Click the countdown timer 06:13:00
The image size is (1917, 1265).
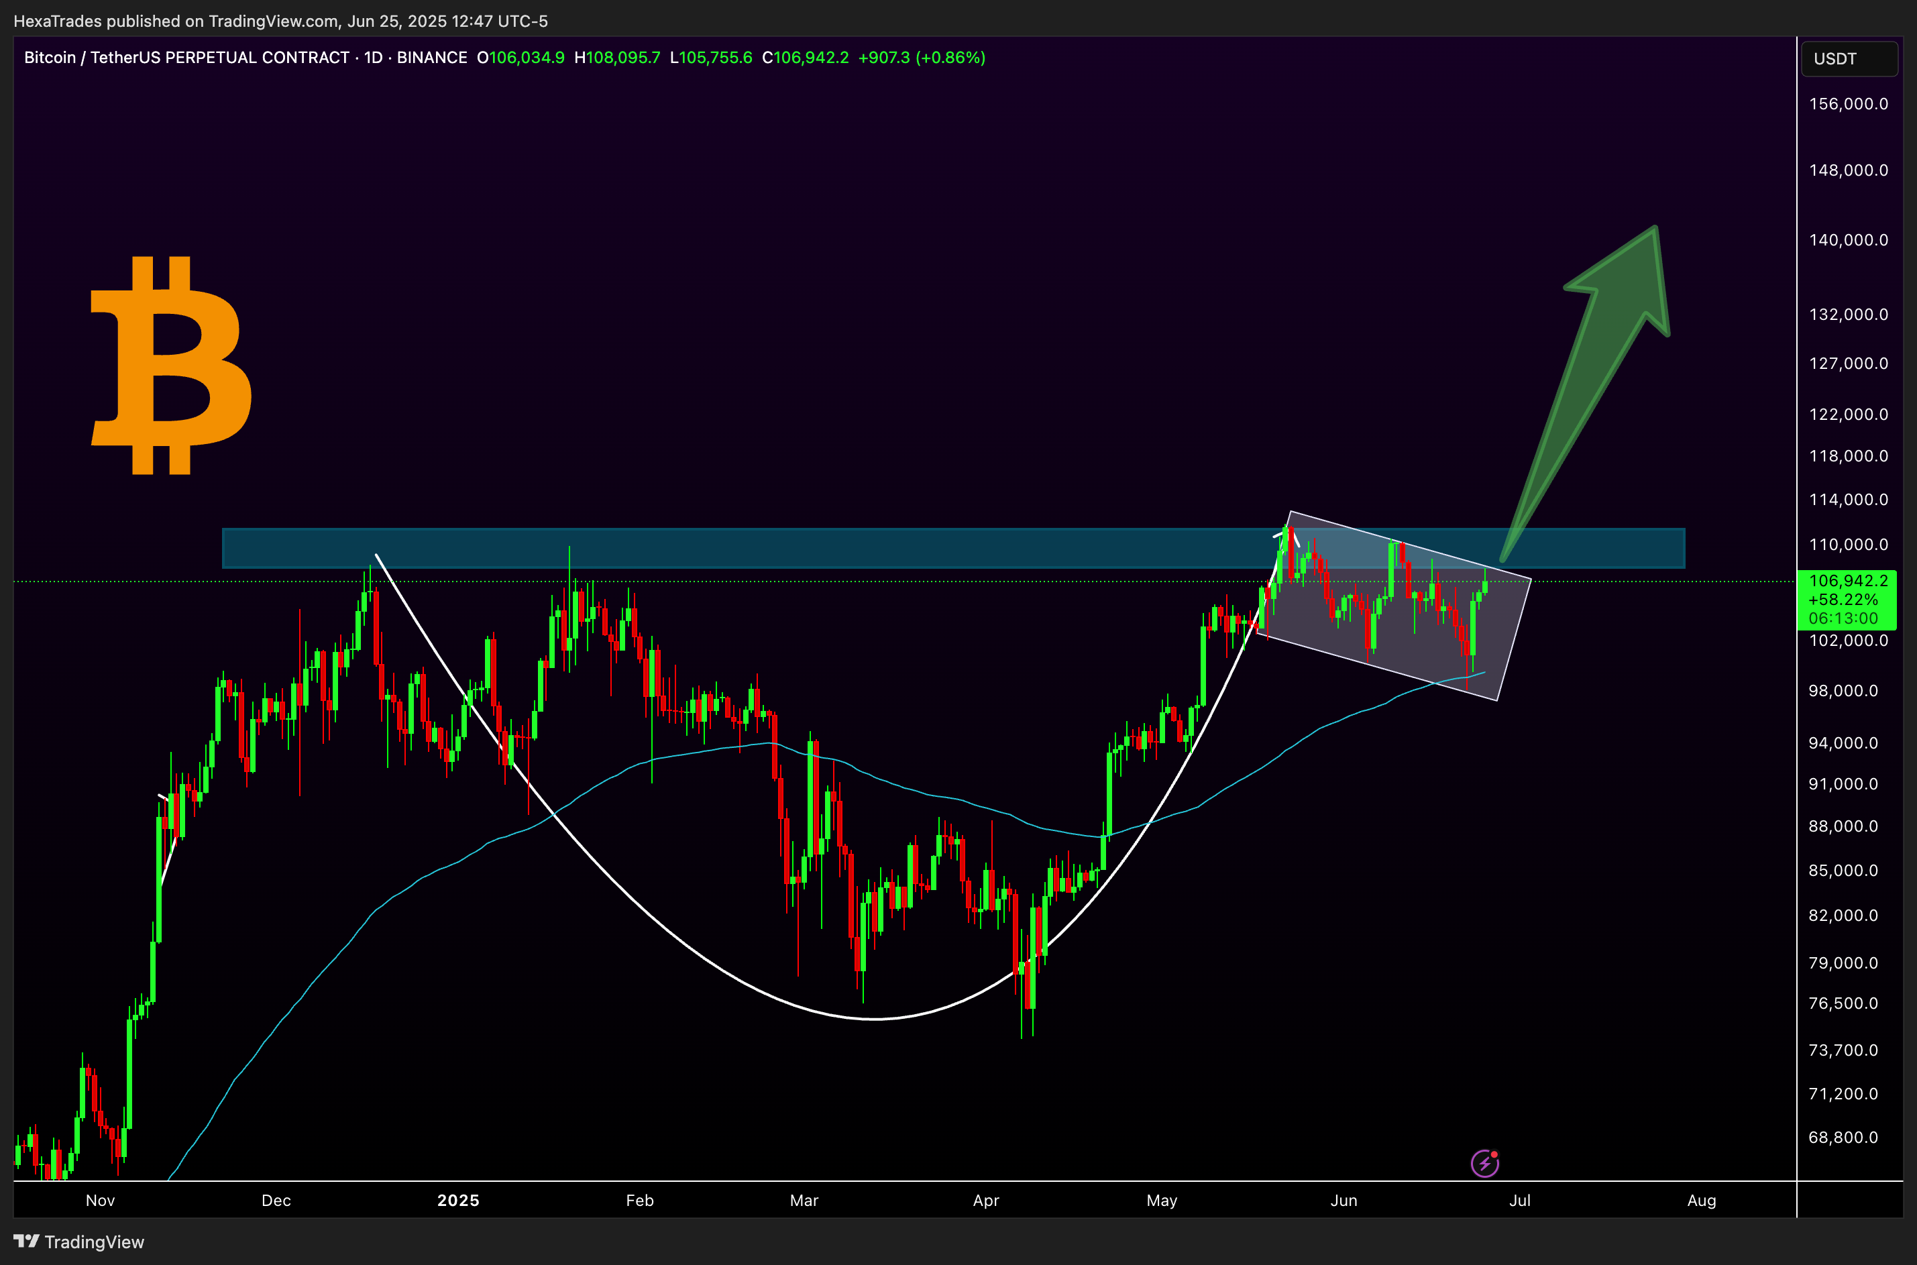[1843, 619]
